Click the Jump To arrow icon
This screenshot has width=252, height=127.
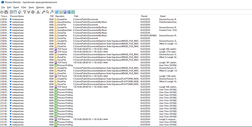[51, 12]
